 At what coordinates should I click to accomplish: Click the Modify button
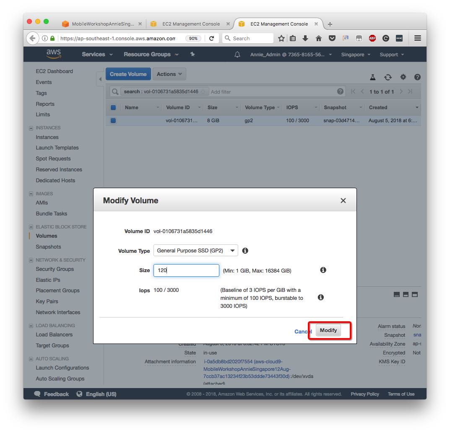pyautogui.click(x=328, y=331)
